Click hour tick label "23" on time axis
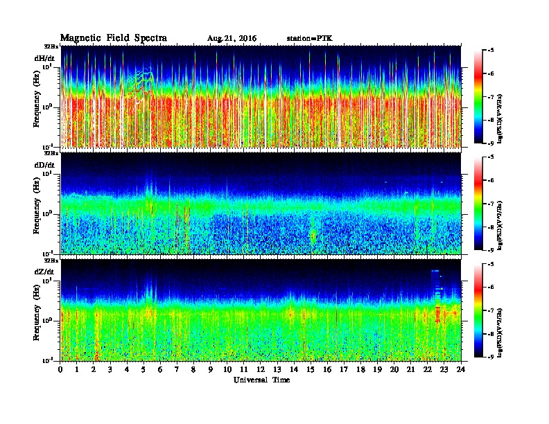This screenshot has height=424, width=549. (x=444, y=369)
